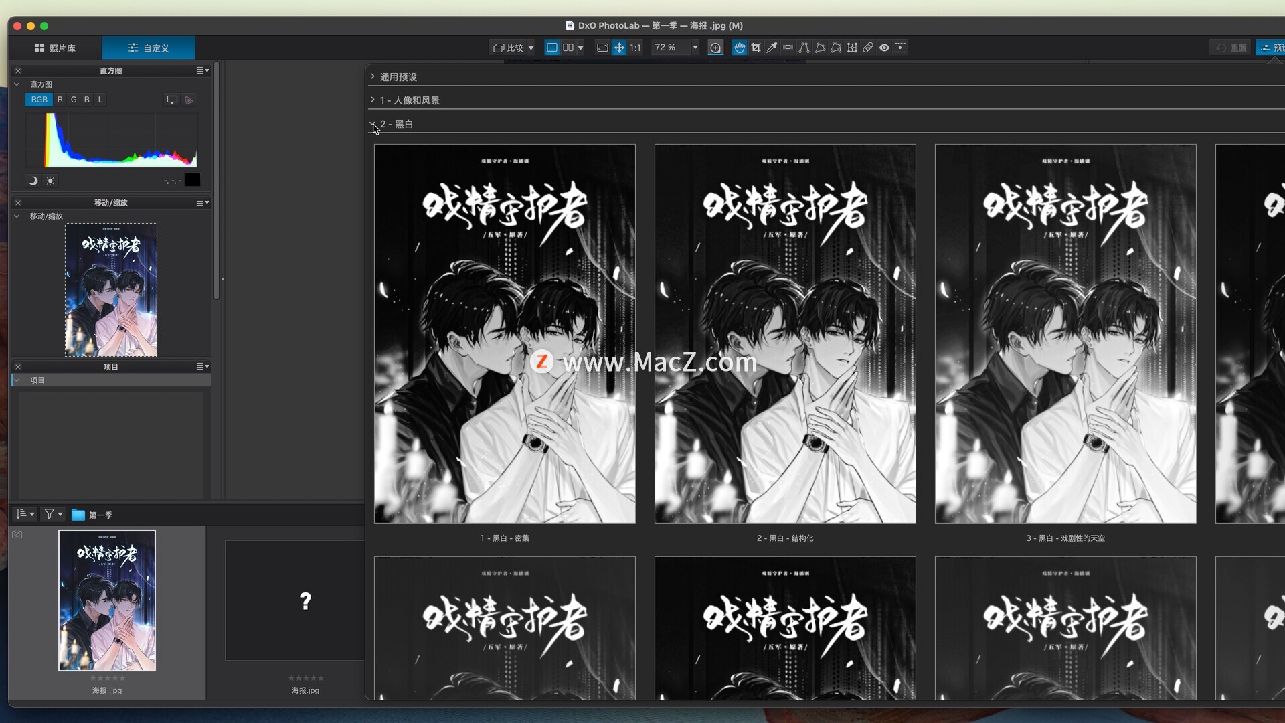Toggle the red-eye tool eye icon
The height and width of the screenshot is (723, 1285).
[884, 48]
